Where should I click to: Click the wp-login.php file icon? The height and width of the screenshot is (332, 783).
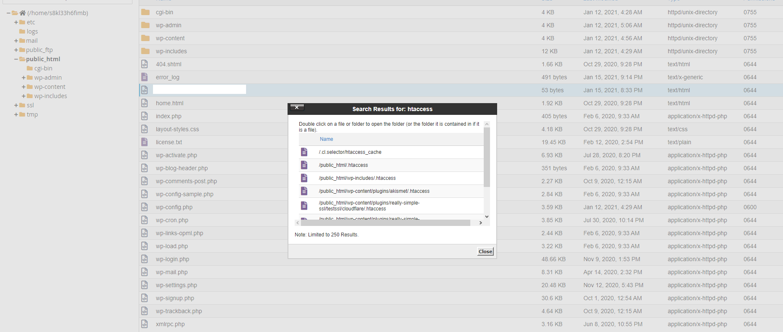145,259
